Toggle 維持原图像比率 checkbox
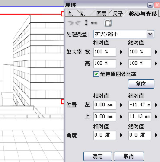160x162 pixels. point(96,74)
